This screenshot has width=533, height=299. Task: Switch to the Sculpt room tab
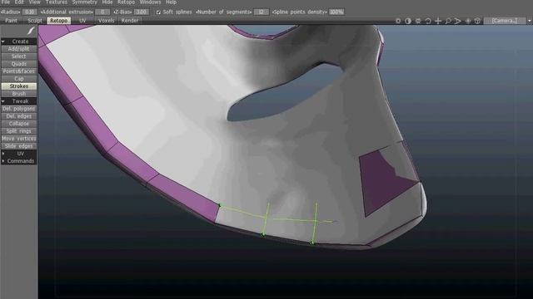click(35, 21)
